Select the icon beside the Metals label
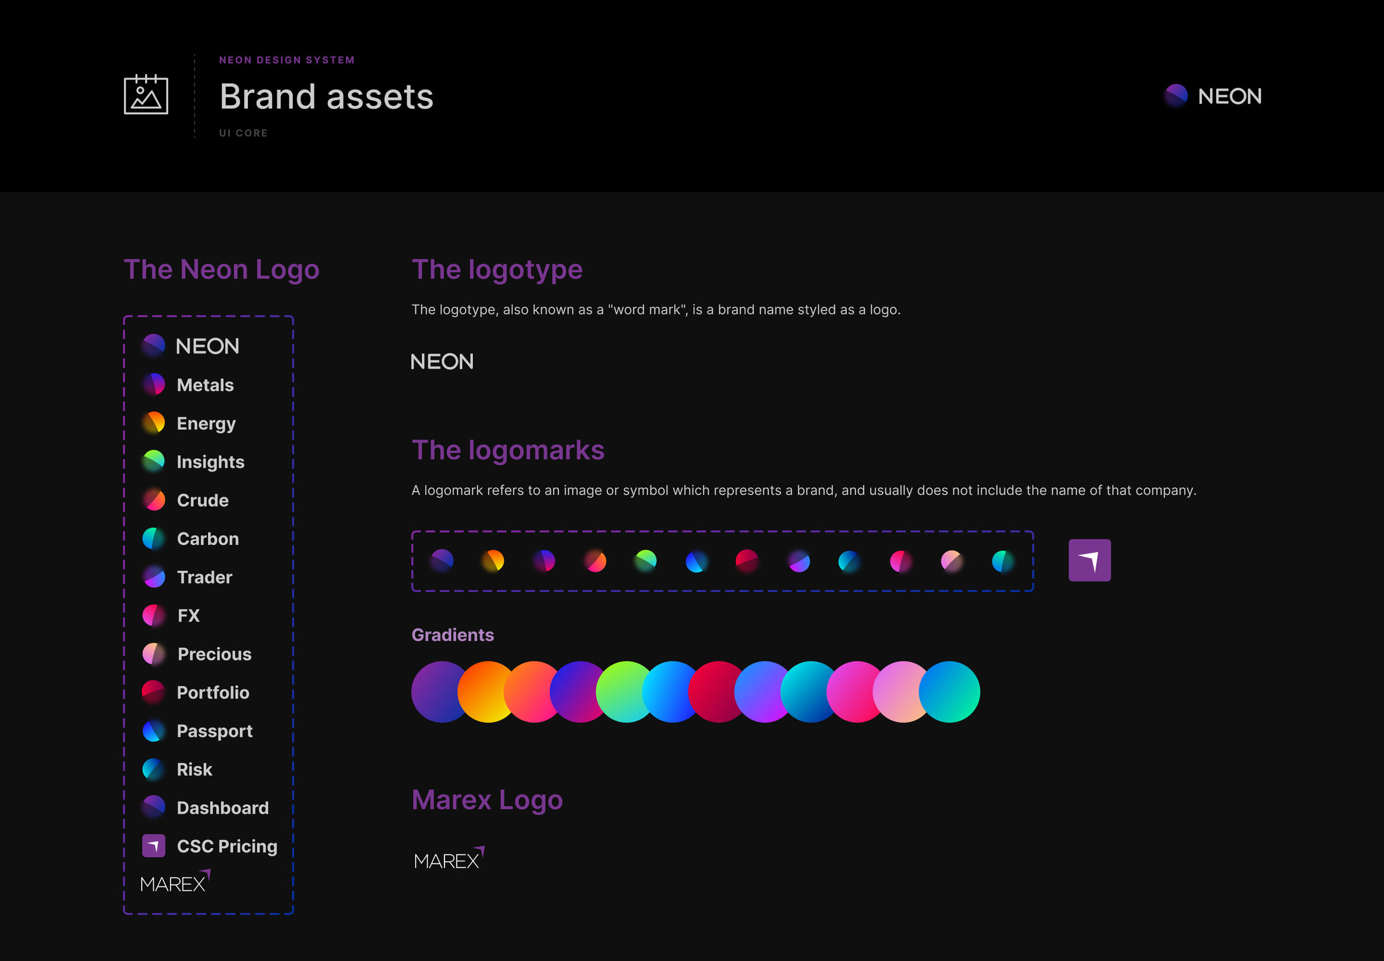 153,384
